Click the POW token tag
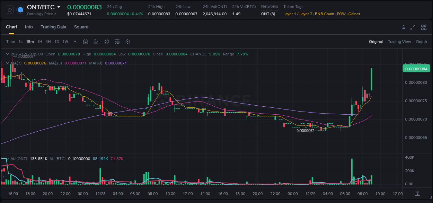Image resolution: width=433 pixels, height=203 pixels. pyautogui.click(x=341, y=14)
